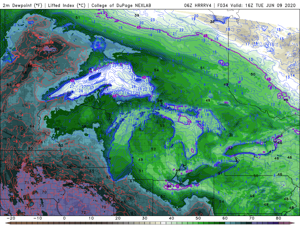Click the '-10' color scale label
Screen dimensions: 300x225
click(37, 218)
